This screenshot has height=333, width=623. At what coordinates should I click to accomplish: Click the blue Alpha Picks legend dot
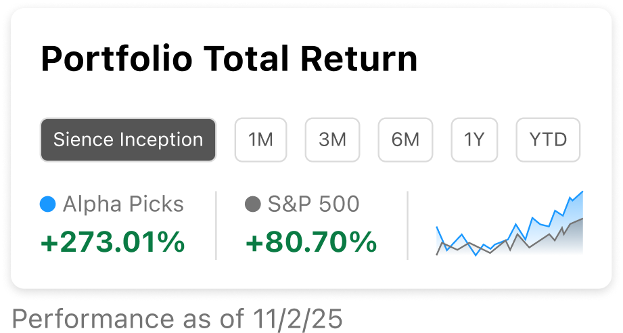47,204
